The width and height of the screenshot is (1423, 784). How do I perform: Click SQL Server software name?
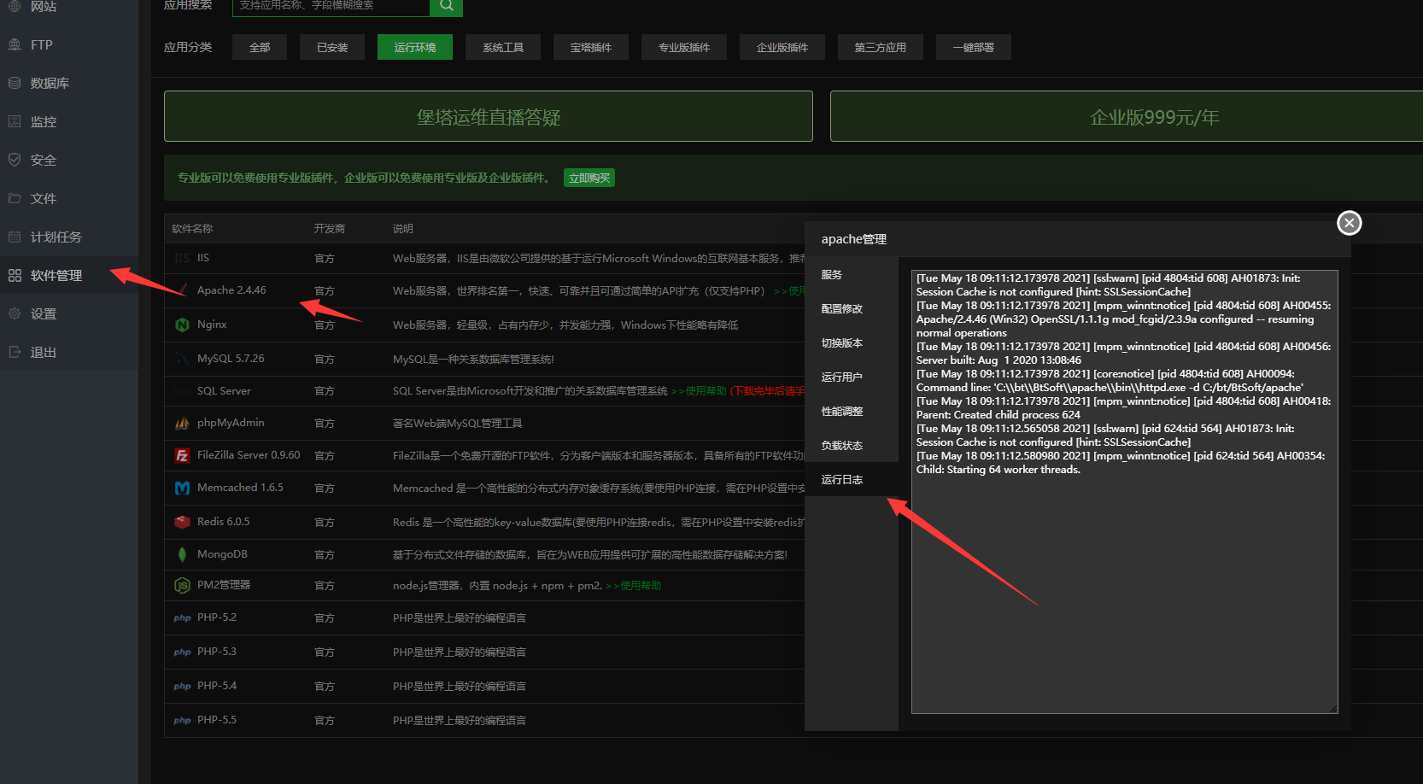click(224, 391)
